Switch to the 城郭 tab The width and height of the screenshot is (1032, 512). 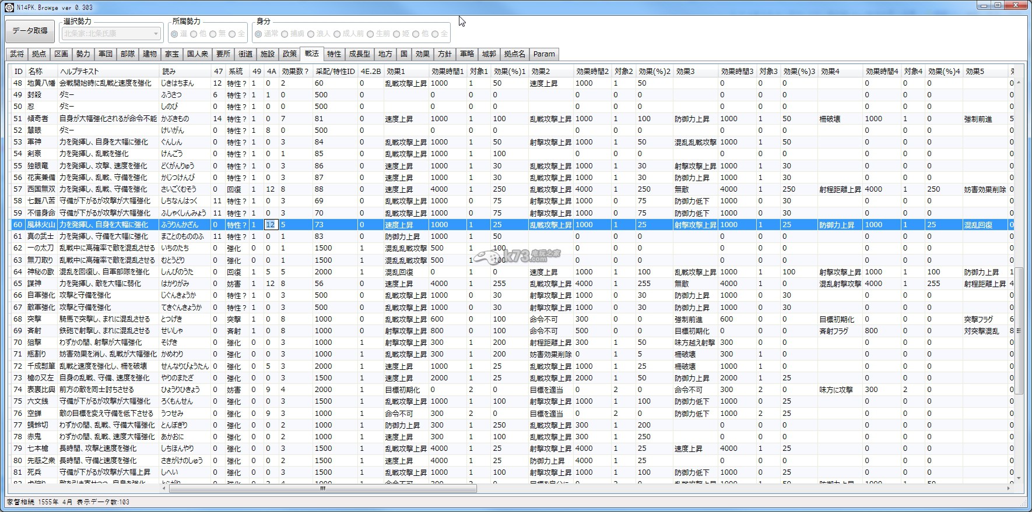tap(489, 54)
